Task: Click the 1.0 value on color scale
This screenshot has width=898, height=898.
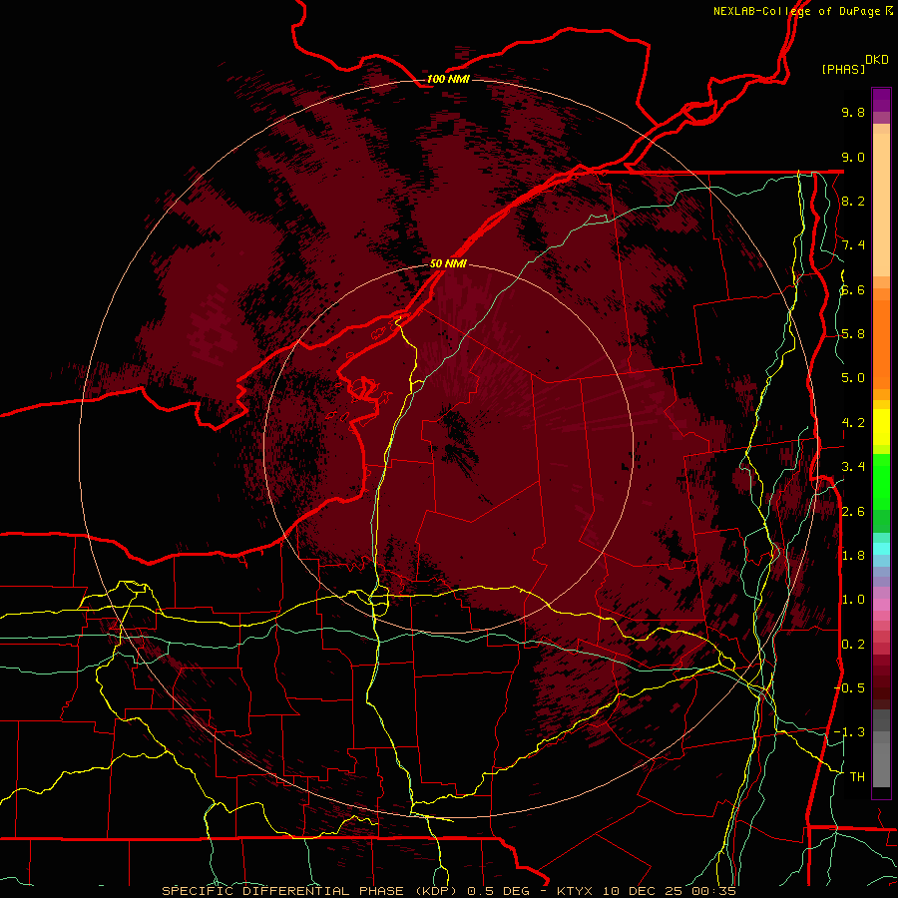Action: (x=853, y=600)
